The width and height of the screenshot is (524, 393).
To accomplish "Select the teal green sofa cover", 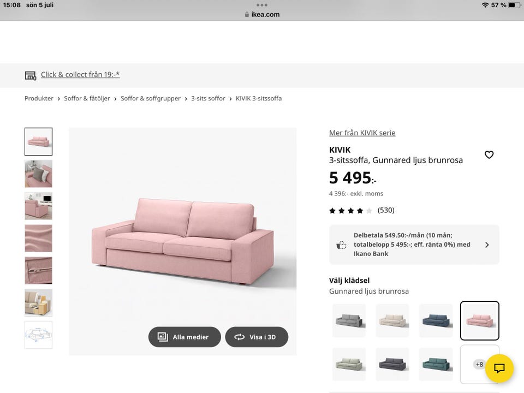I will [x=436, y=364].
